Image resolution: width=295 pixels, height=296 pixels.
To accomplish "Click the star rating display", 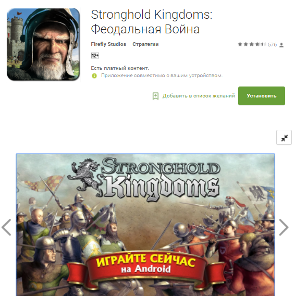I will click(252, 44).
